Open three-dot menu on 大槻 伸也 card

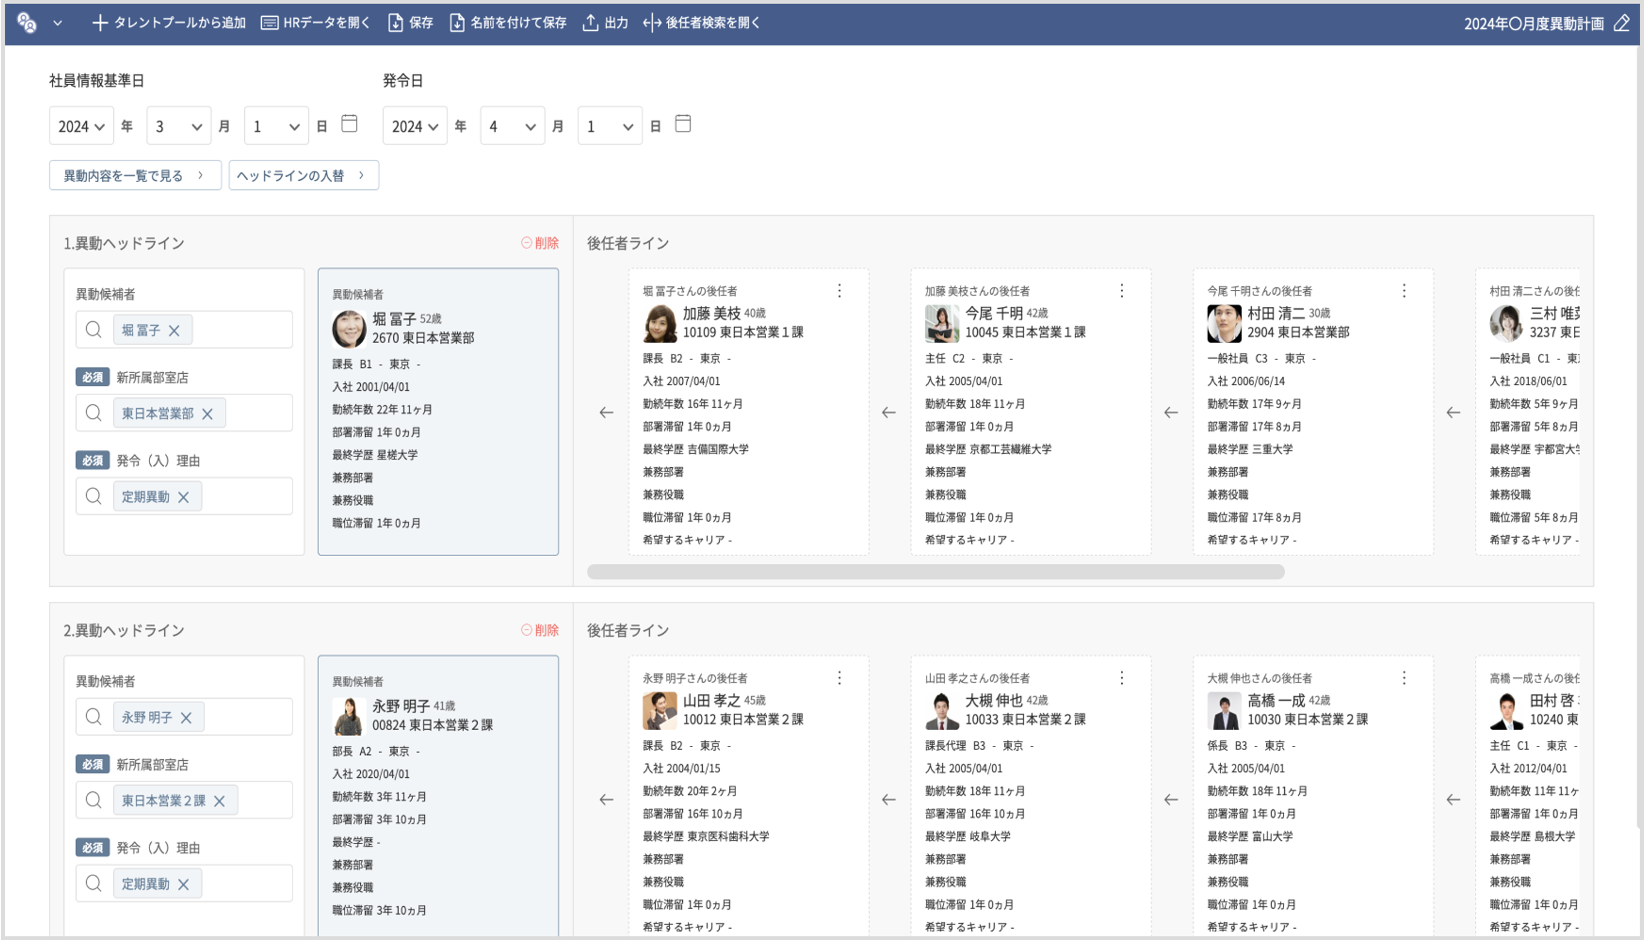(x=1122, y=678)
